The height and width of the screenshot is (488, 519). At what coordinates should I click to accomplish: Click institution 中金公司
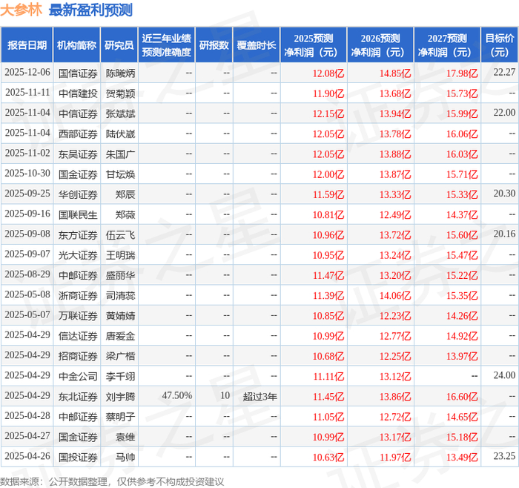click(x=78, y=376)
